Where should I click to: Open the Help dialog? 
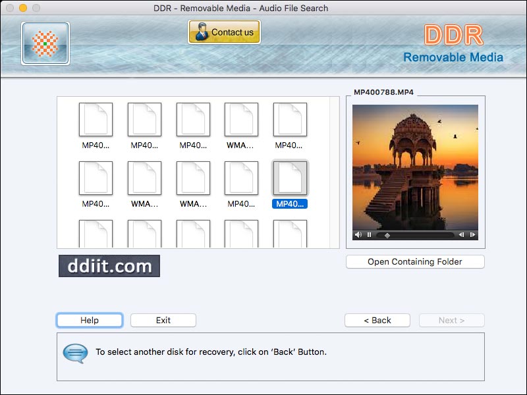click(89, 320)
